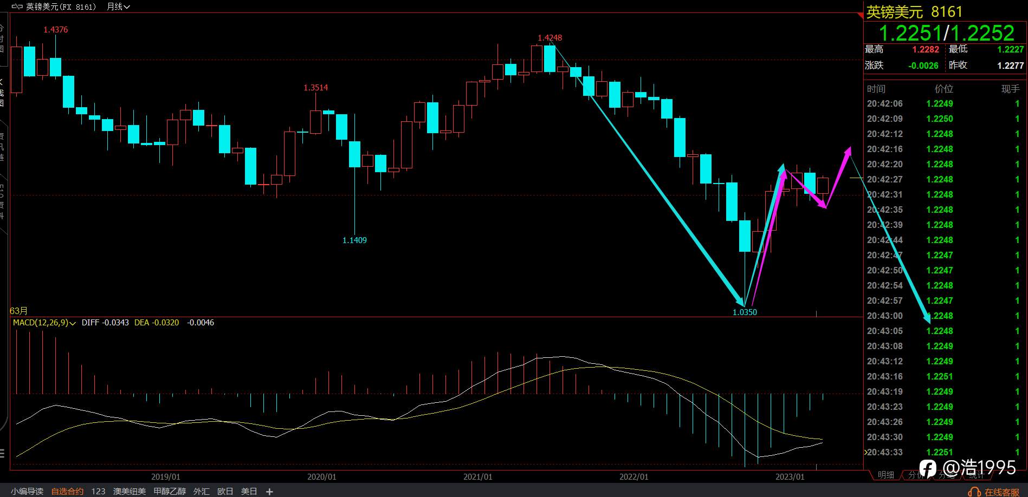Click the 最高 value 1.2282
1028x497 pixels.
926,49
